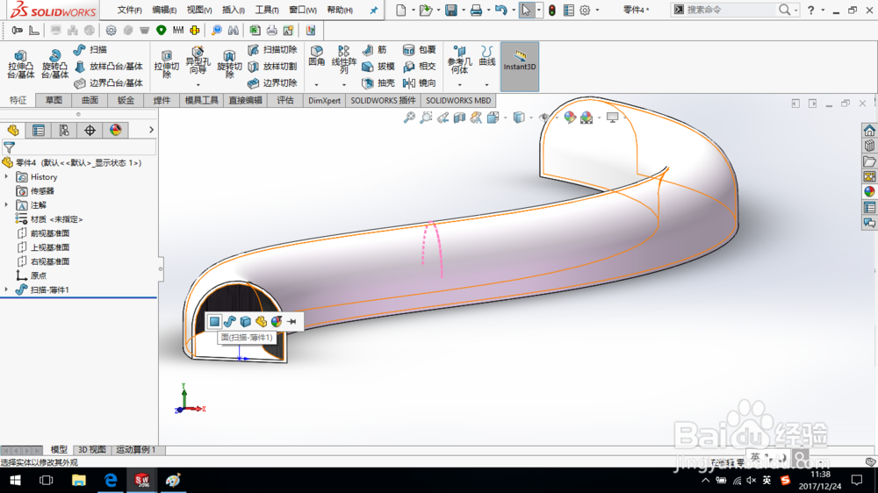The height and width of the screenshot is (493, 878).
Task: Select the Fillet (圆角) tool
Action: pos(316,56)
